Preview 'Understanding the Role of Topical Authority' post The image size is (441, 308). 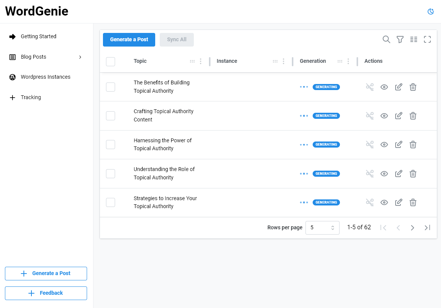[x=384, y=174]
